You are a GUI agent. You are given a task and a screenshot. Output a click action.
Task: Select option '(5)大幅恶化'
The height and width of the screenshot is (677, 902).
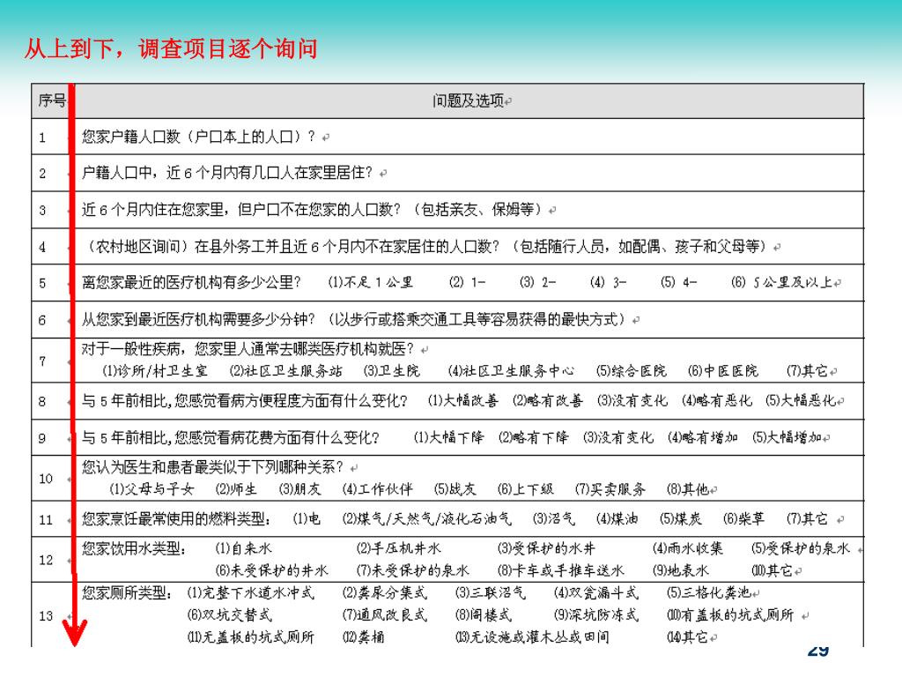point(800,401)
